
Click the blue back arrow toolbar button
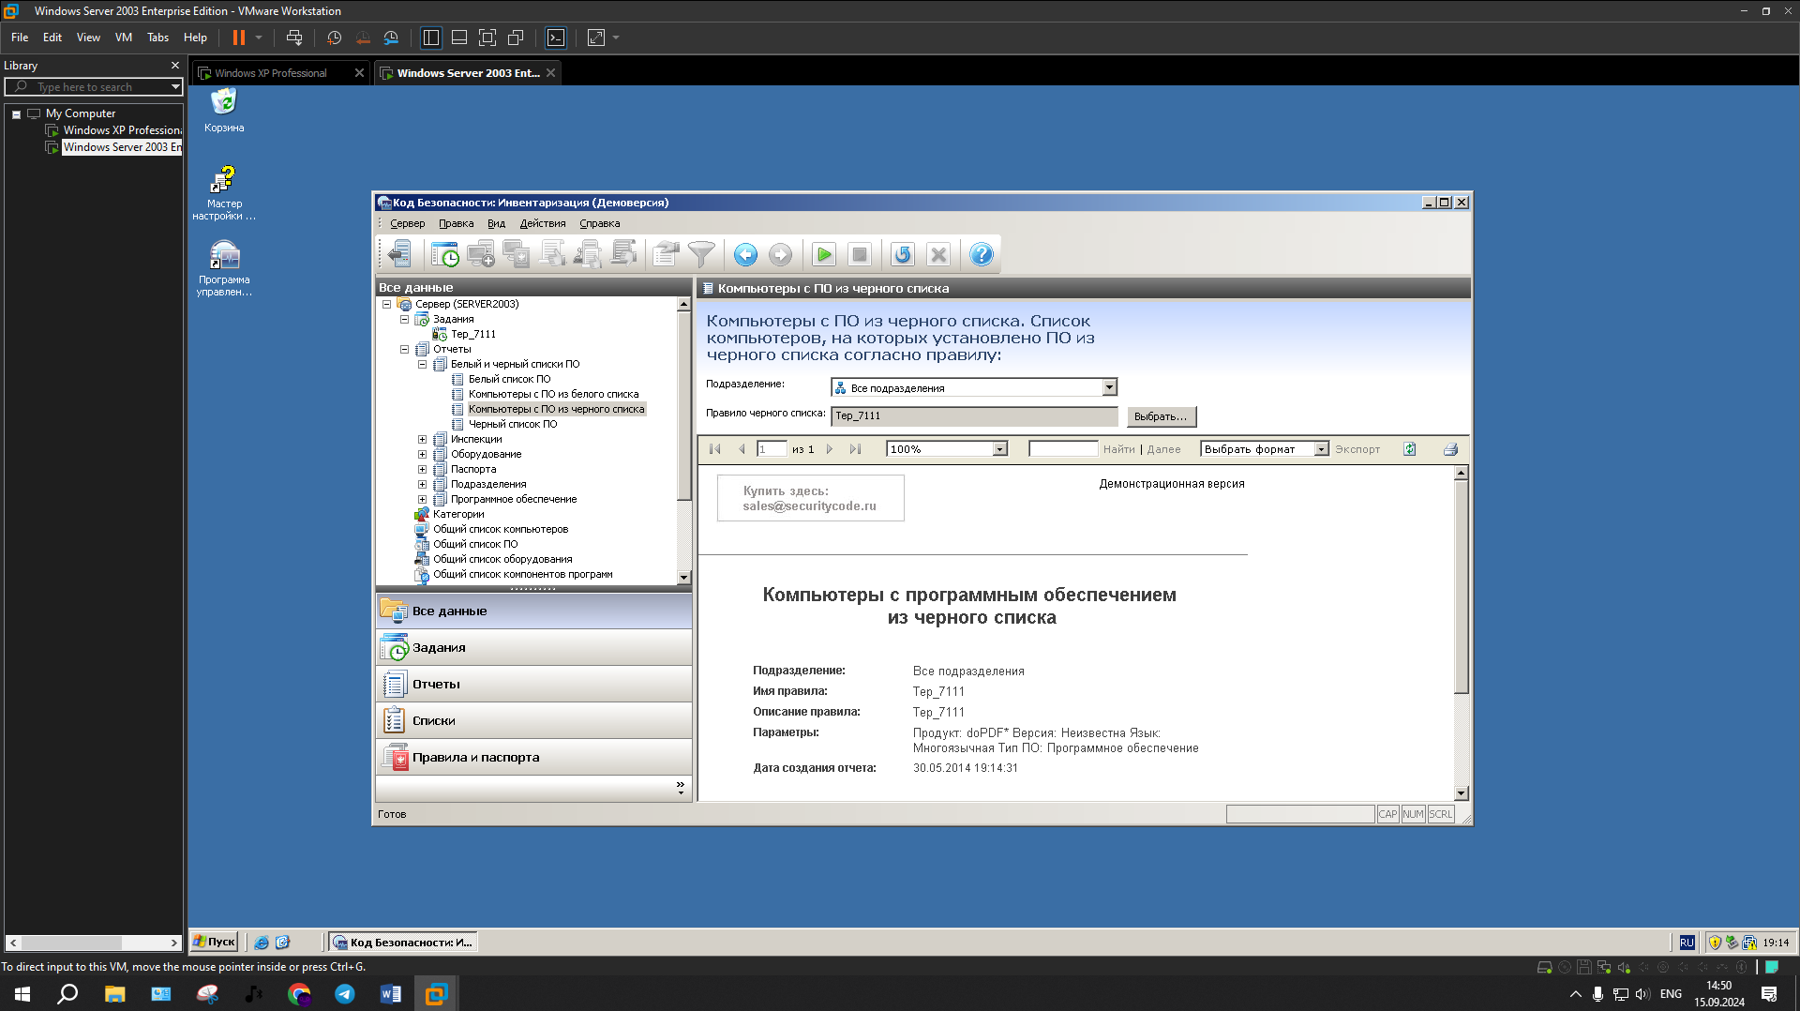click(745, 254)
